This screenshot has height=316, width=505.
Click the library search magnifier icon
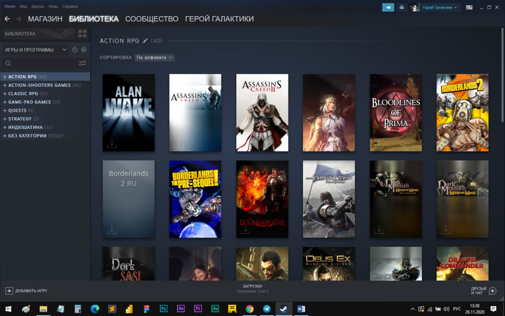(8, 63)
